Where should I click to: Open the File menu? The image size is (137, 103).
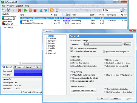click(4, 6)
